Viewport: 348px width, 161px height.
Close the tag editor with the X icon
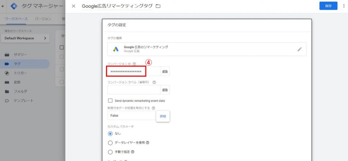coord(74,6)
